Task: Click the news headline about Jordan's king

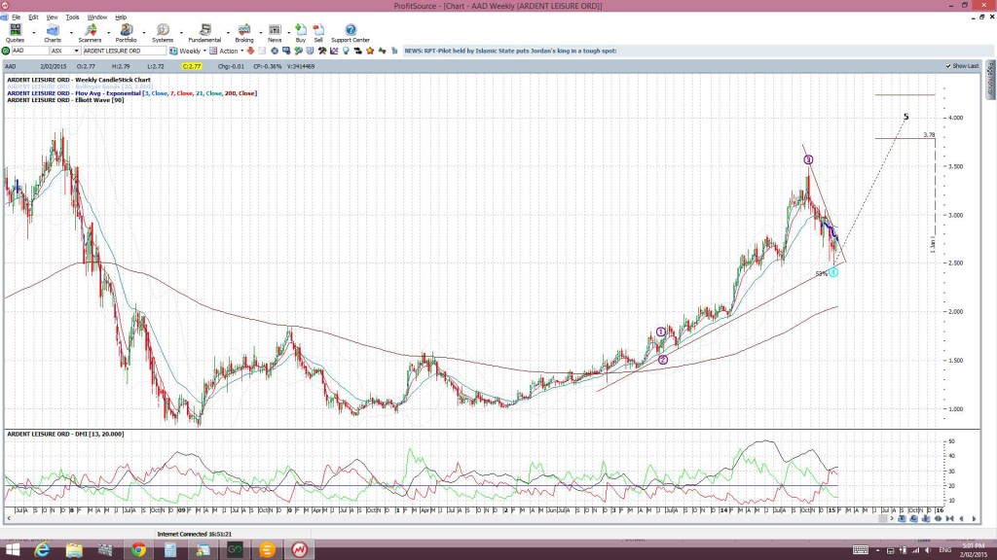Action: click(x=510, y=51)
